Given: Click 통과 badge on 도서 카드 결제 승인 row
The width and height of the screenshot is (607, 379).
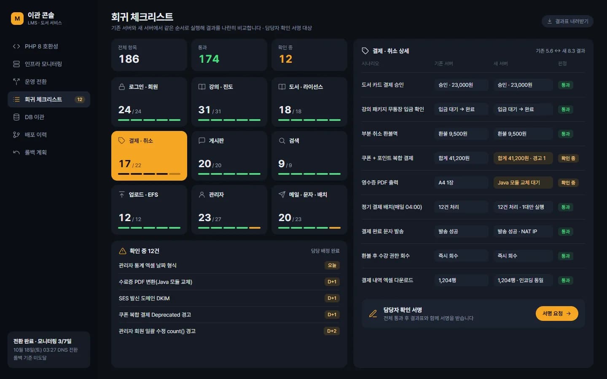Looking at the screenshot, I should pos(565,85).
